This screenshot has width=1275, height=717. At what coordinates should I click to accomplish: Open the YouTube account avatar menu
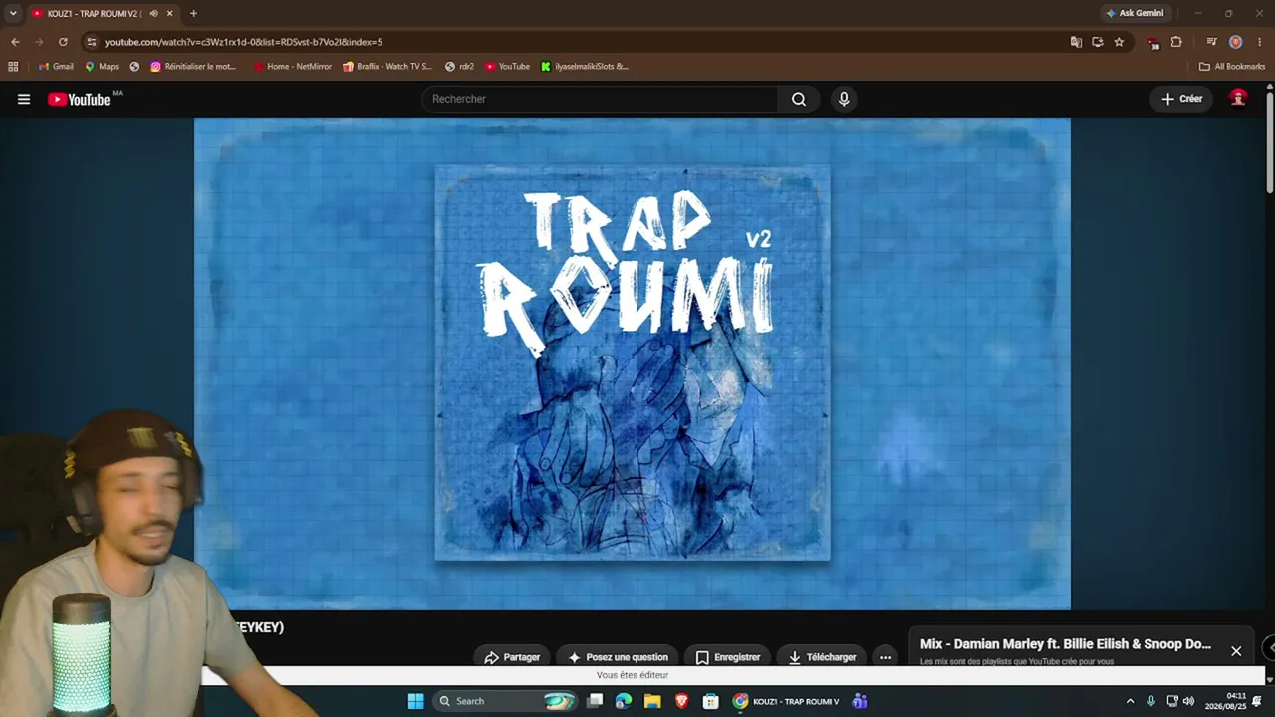click(1238, 98)
